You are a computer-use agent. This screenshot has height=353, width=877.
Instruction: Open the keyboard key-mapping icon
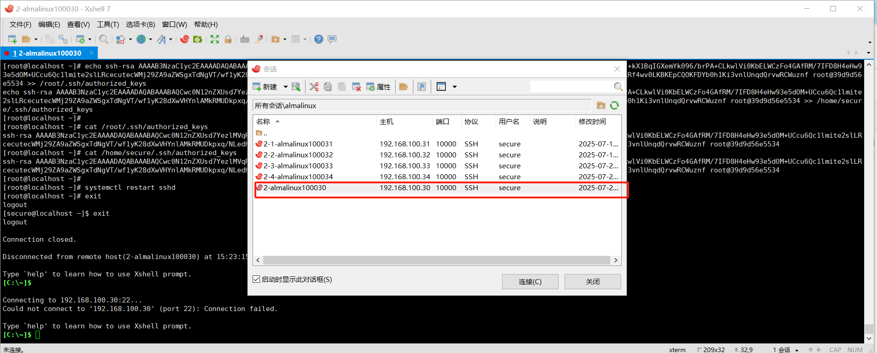click(x=245, y=39)
